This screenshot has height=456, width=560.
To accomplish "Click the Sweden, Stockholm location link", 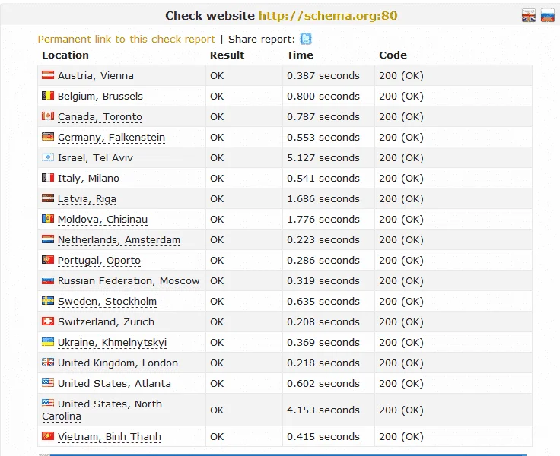I will coord(107,302).
